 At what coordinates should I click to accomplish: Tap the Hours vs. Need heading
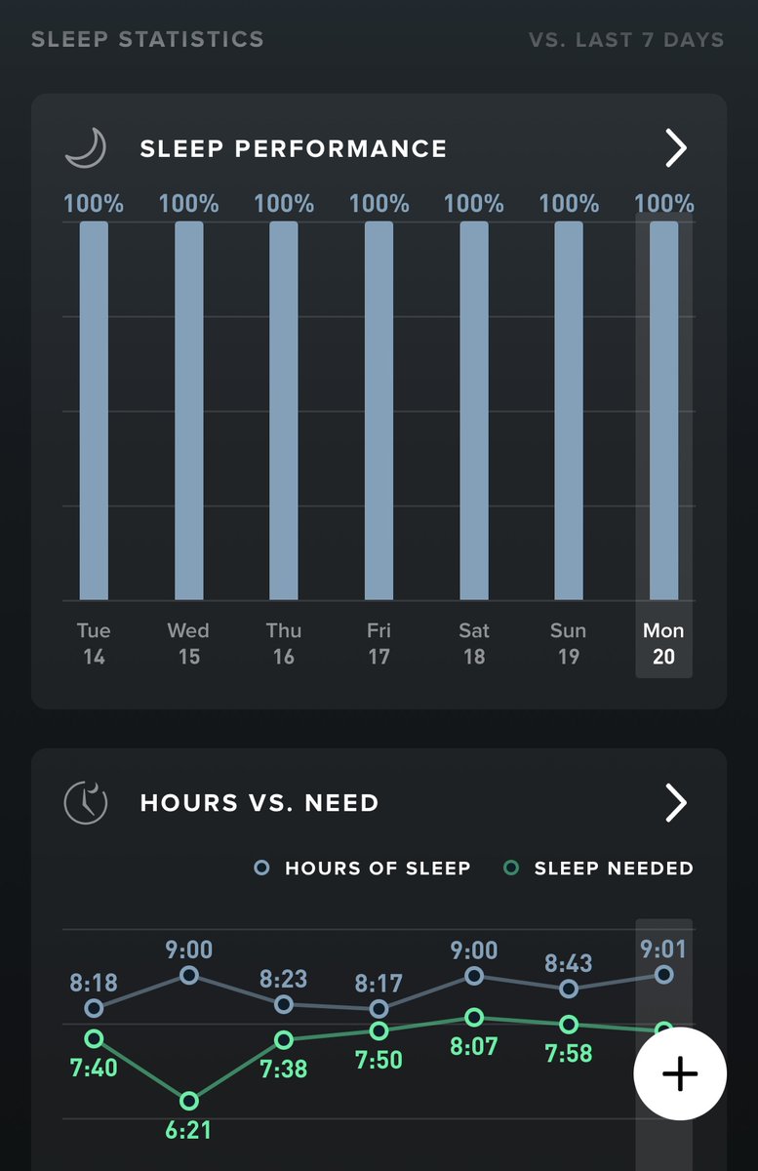(259, 803)
